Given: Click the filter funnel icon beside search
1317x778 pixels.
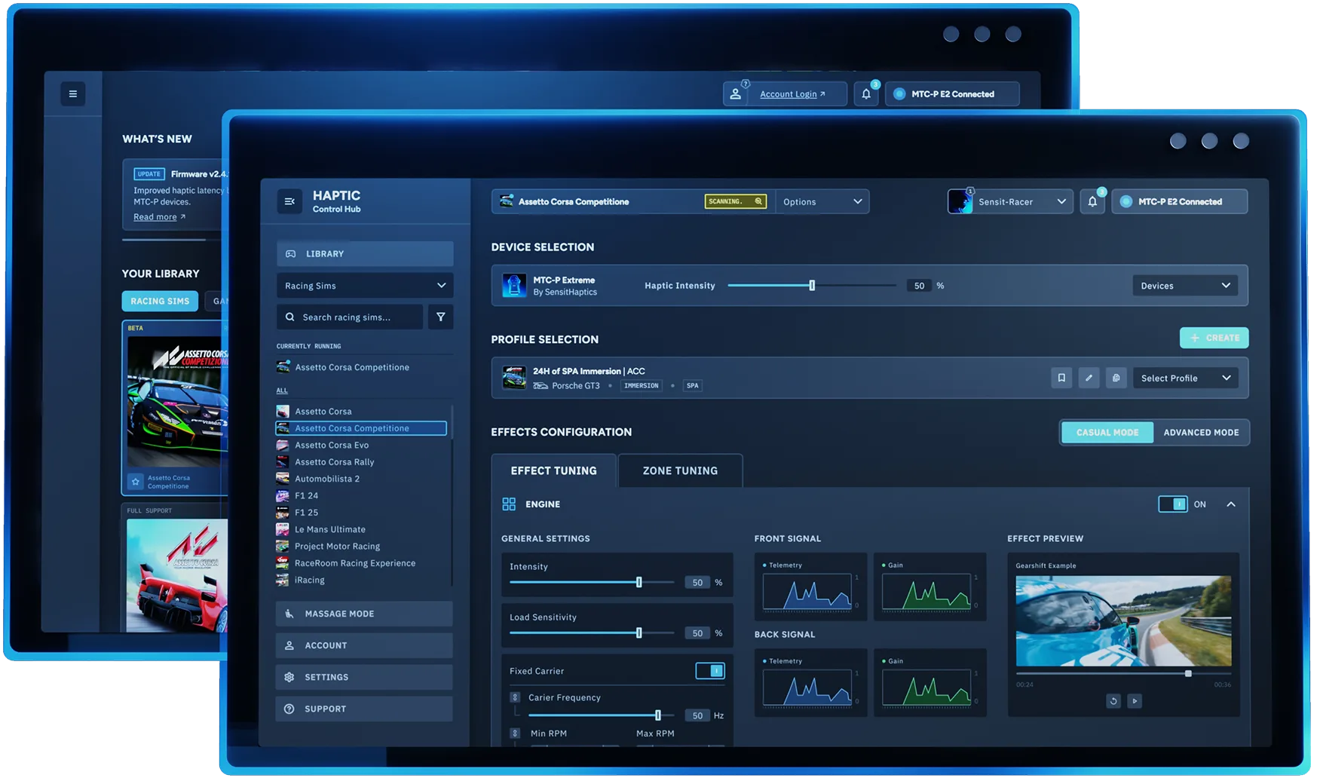Looking at the screenshot, I should (x=441, y=317).
